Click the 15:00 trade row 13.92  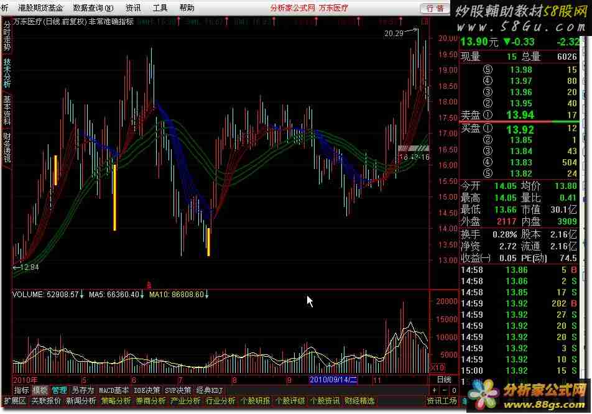[519, 370]
